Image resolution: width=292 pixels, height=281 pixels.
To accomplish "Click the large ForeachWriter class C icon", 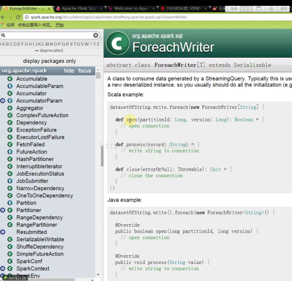I will (118, 43).
